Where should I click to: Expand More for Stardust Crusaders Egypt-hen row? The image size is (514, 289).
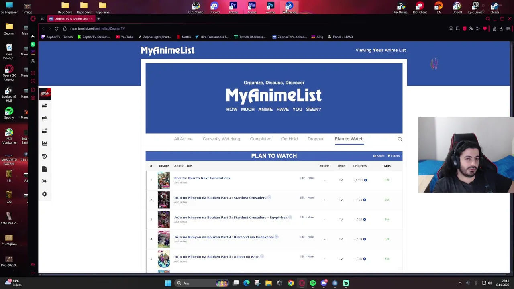coord(310,217)
